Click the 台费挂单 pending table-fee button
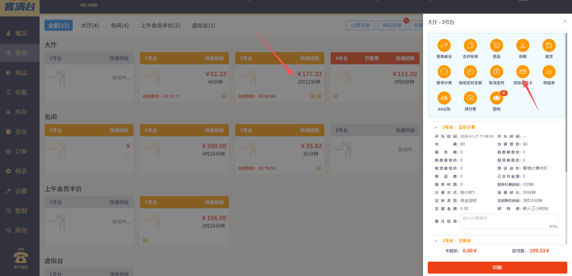This screenshot has width=572, height=276. (360, 25)
